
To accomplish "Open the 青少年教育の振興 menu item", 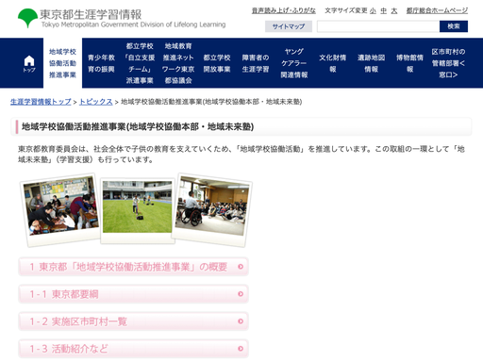I will click(101, 63).
